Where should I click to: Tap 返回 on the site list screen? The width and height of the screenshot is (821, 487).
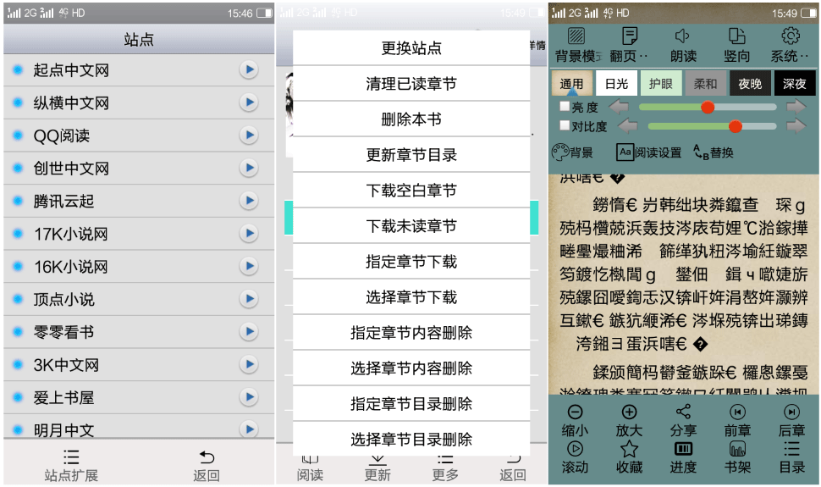207,465
